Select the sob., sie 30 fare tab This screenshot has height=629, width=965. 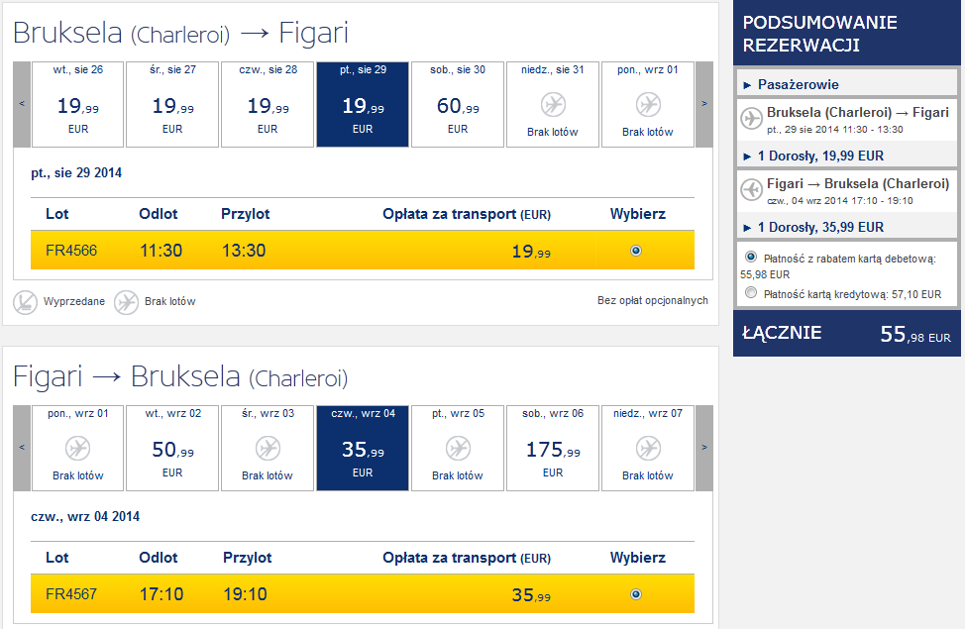pos(458,105)
